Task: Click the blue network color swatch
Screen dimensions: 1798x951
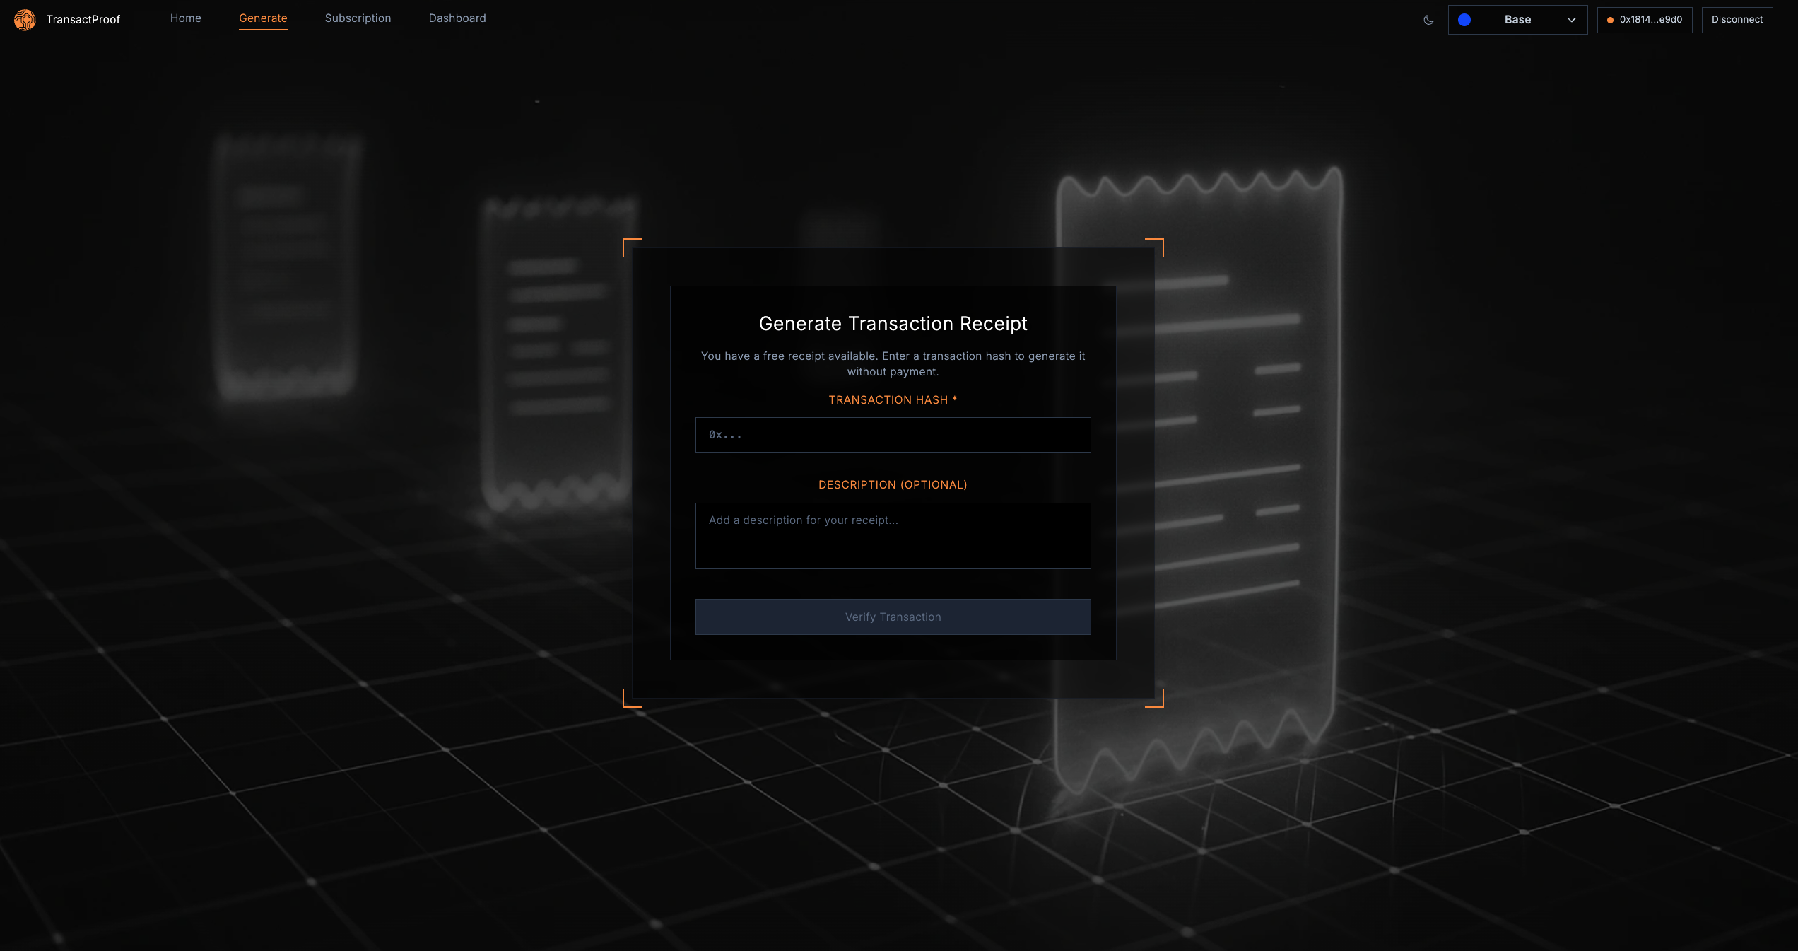Action: 1464,20
